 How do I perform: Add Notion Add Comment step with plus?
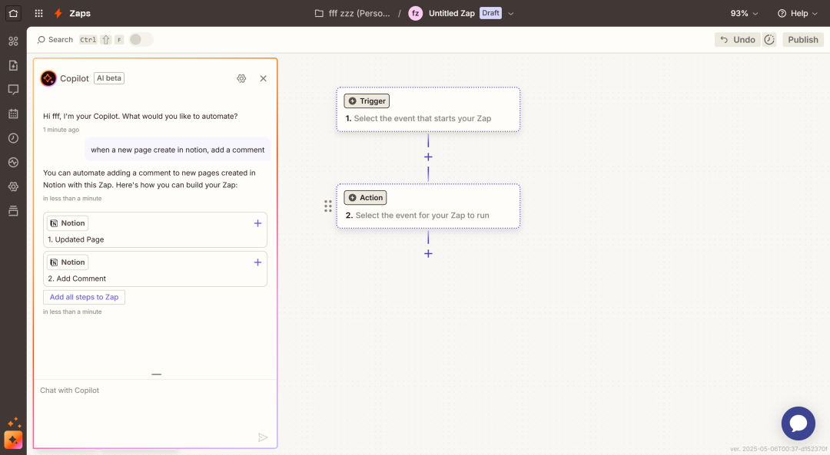(257, 262)
